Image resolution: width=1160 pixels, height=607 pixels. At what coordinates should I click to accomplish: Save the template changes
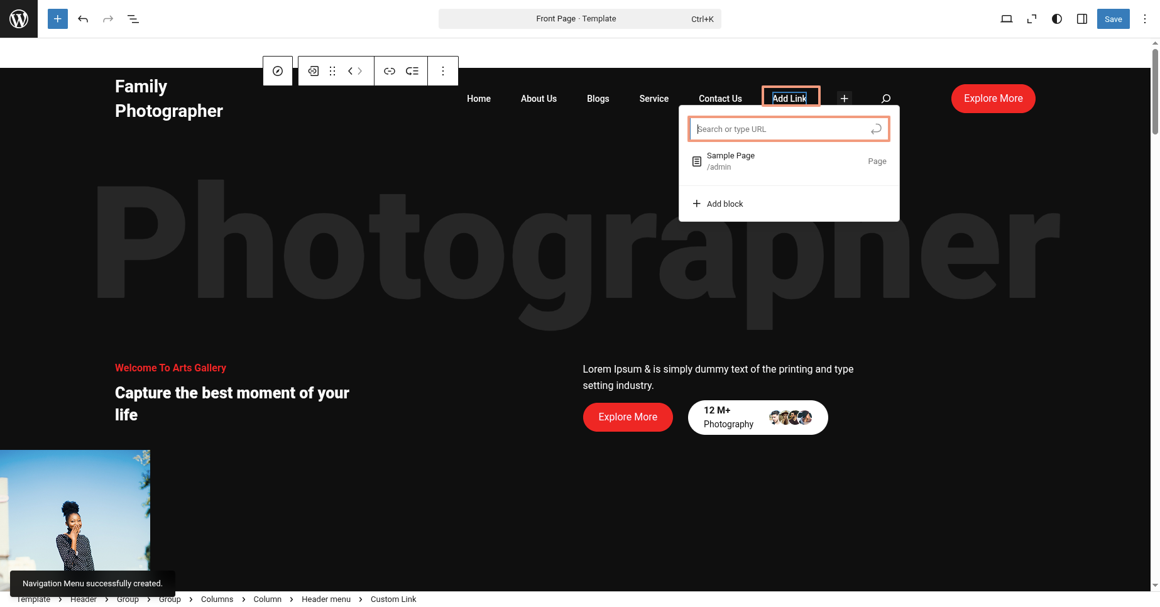point(1113,19)
